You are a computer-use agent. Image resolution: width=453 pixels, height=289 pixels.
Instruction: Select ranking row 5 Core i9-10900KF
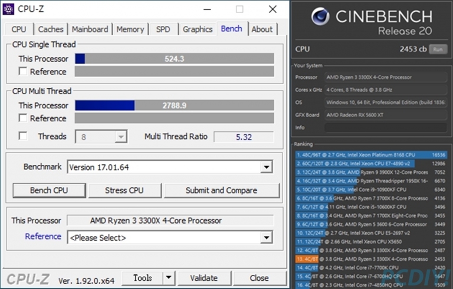click(x=371, y=190)
